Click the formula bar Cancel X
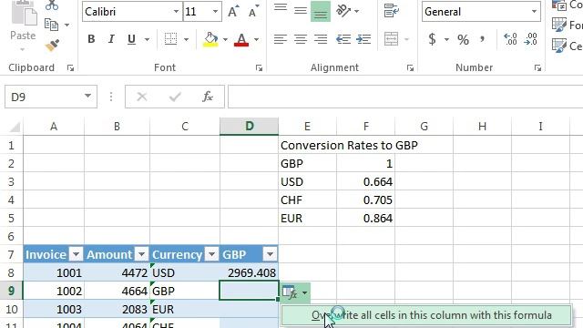Screen dimensions: 583x328 [x=142, y=97]
